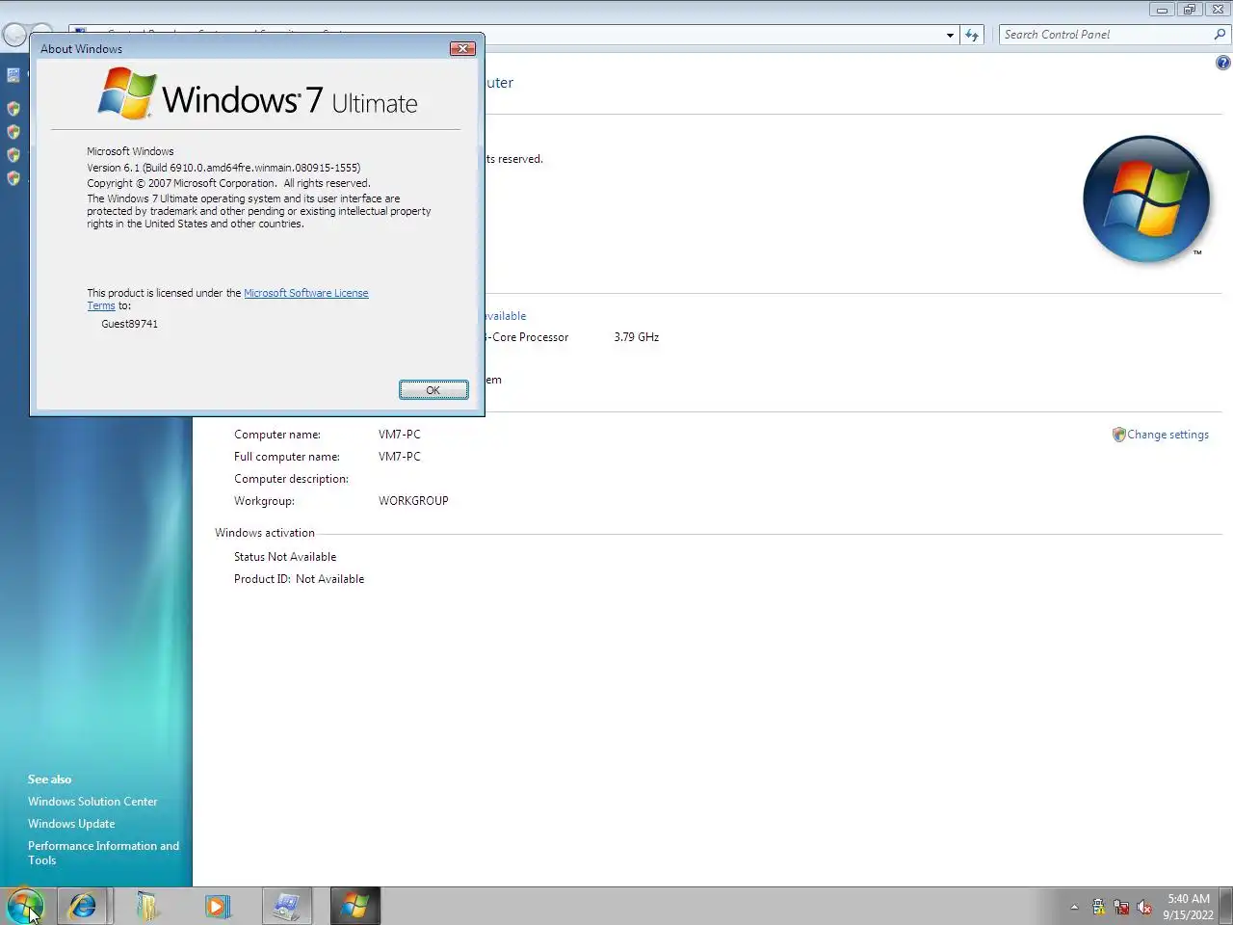This screenshot has width=1233, height=925.
Task: Click VM7-PC beside Computer name:
Action: (x=400, y=435)
